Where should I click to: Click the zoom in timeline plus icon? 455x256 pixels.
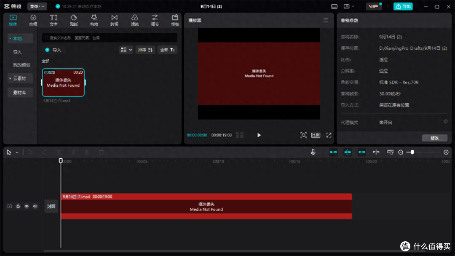(446, 152)
